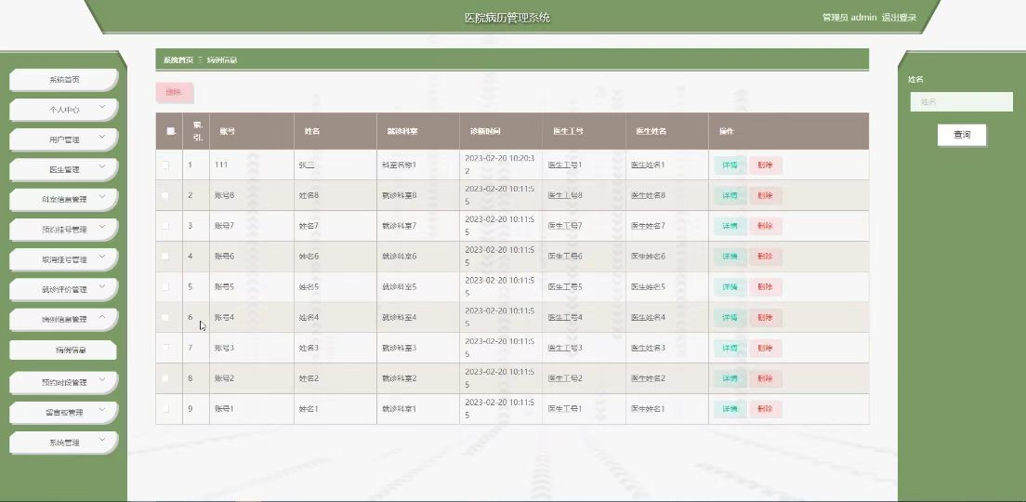Click the 管理员 admin label in header
Screen dimensions: 1026x502
(x=849, y=18)
